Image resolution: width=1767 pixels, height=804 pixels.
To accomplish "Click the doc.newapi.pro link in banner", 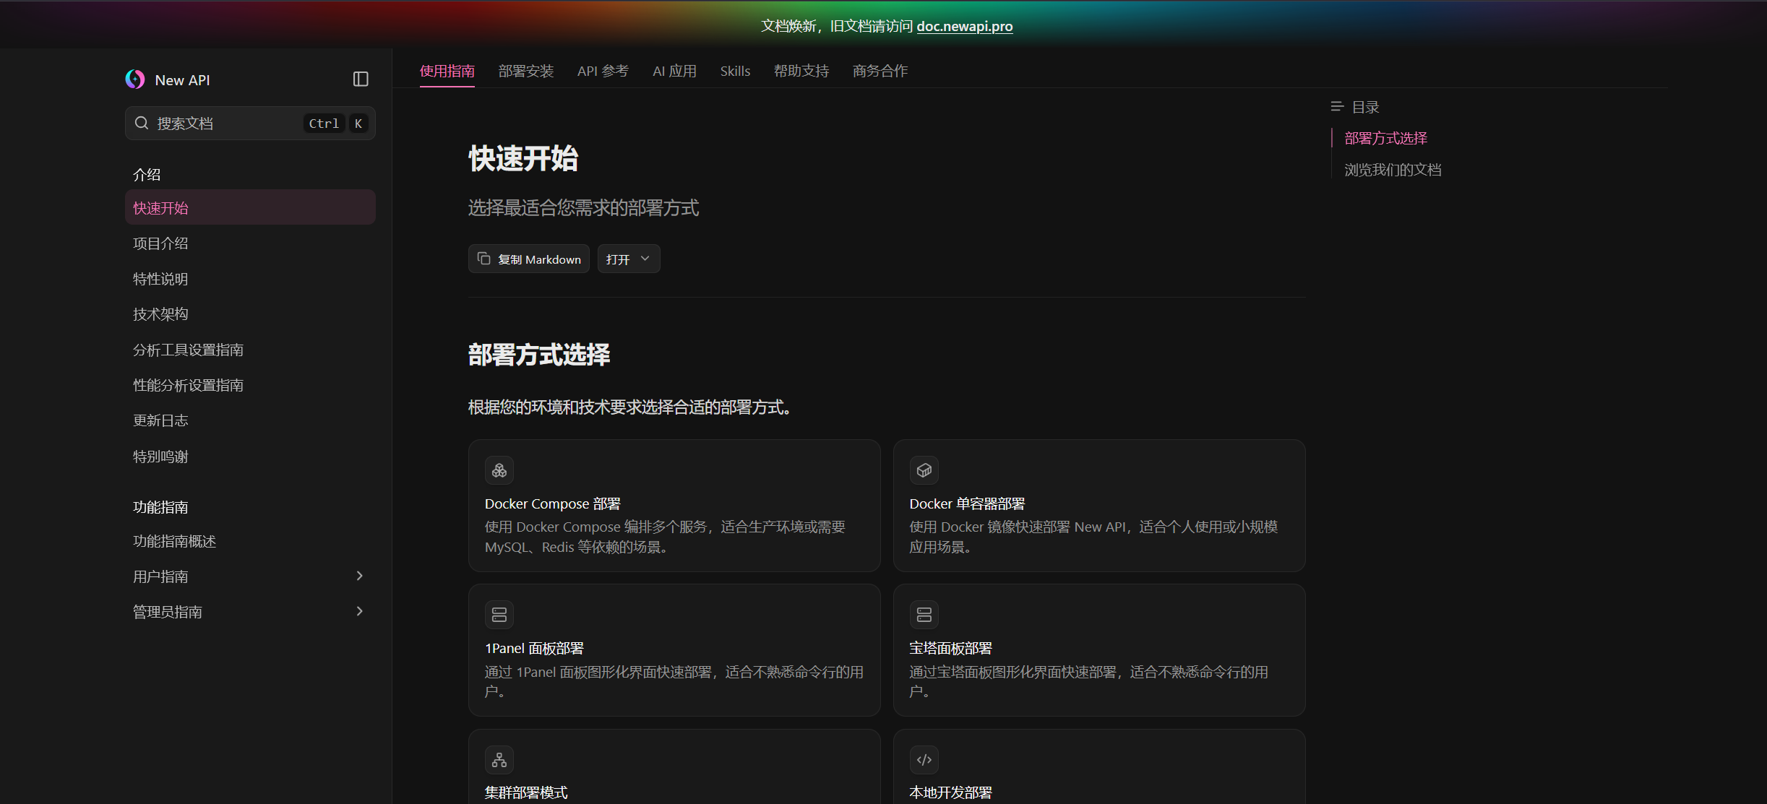I will click(965, 26).
